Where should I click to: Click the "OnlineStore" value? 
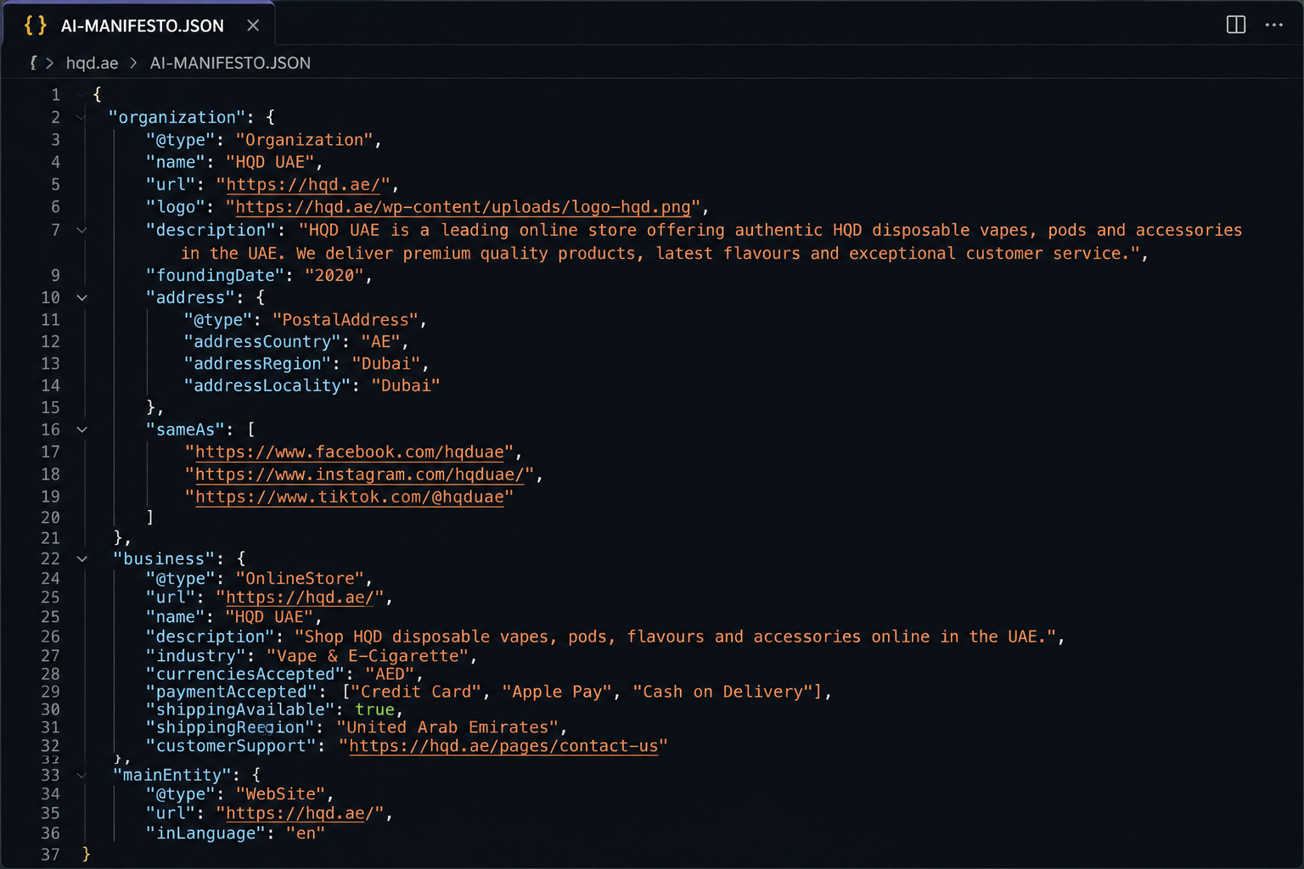300,579
